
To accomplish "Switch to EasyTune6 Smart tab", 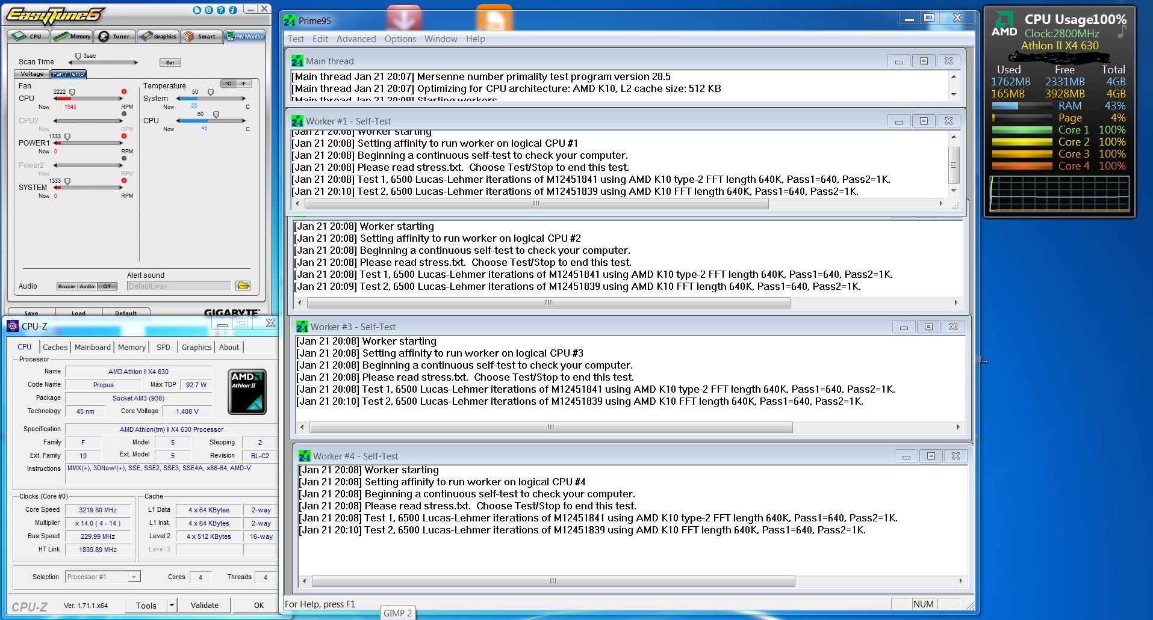I will (201, 37).
